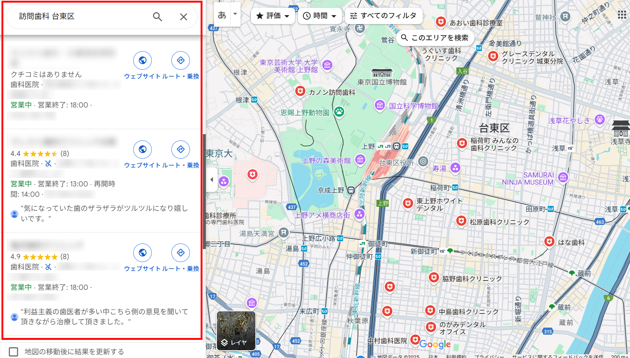Viewport: 630px width, 358px height.
Task: Click the 台東区役所 marker
Action: [x=423, y=162]
